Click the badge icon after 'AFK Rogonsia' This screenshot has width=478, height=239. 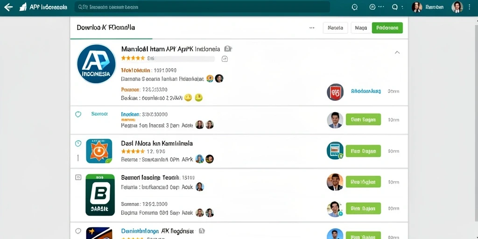coord(202,231)
